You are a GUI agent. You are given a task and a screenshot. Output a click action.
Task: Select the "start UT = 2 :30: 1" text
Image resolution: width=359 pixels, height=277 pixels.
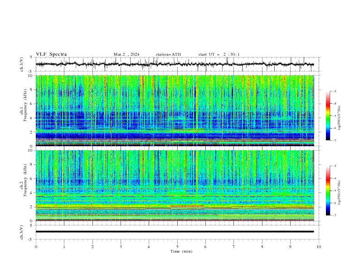click(219, 54)
